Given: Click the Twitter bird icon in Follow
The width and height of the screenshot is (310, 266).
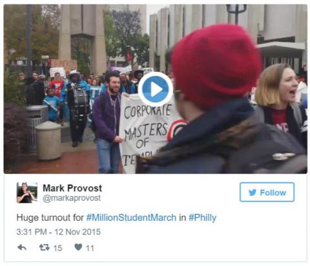Looking at the screenshot, I should [x=253, y=193].
